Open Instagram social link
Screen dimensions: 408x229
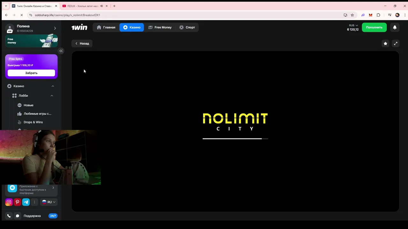[9, 202]
